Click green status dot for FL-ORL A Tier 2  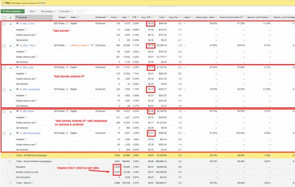click(x=10, y=46)
